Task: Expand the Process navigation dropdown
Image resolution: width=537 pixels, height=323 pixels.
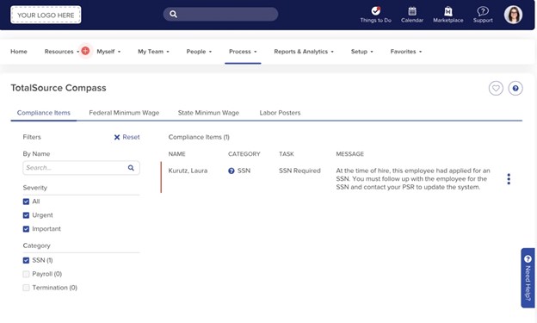Action: [243, 52]
